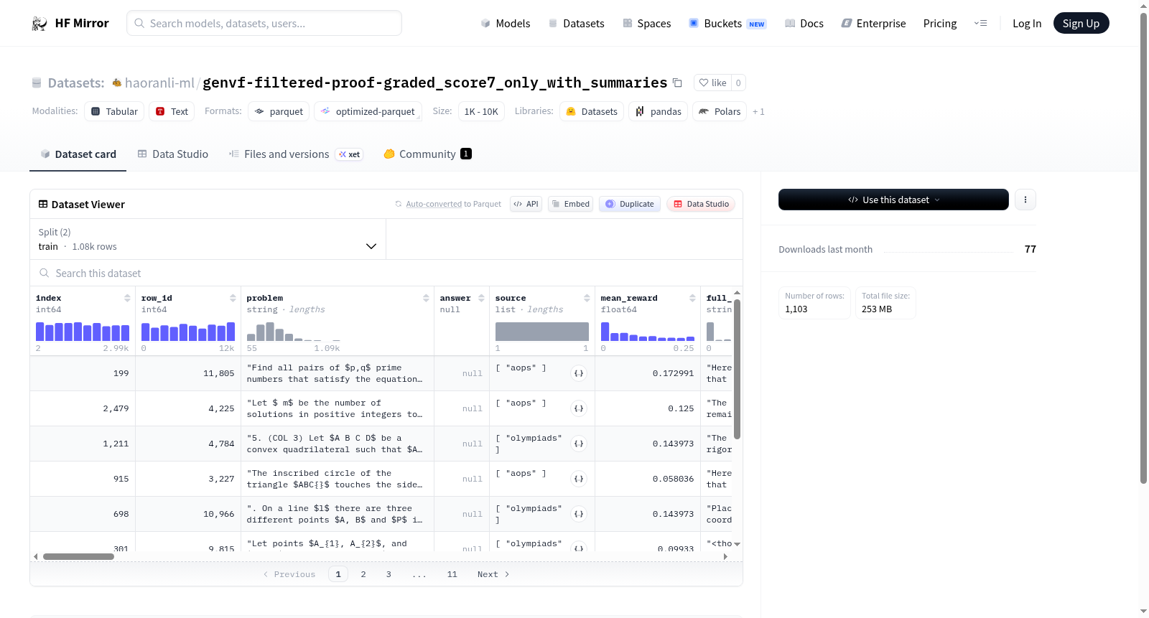Select the optimized-parquet format tag

[368, 111]
